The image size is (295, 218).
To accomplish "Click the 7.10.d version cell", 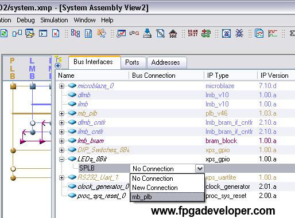I will pyautogui.click(x=267, y=86).
